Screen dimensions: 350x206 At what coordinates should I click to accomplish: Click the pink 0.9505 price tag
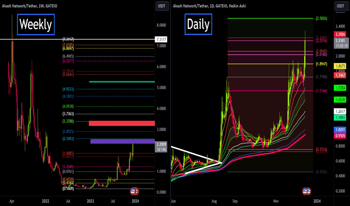(x=340, y=136)
